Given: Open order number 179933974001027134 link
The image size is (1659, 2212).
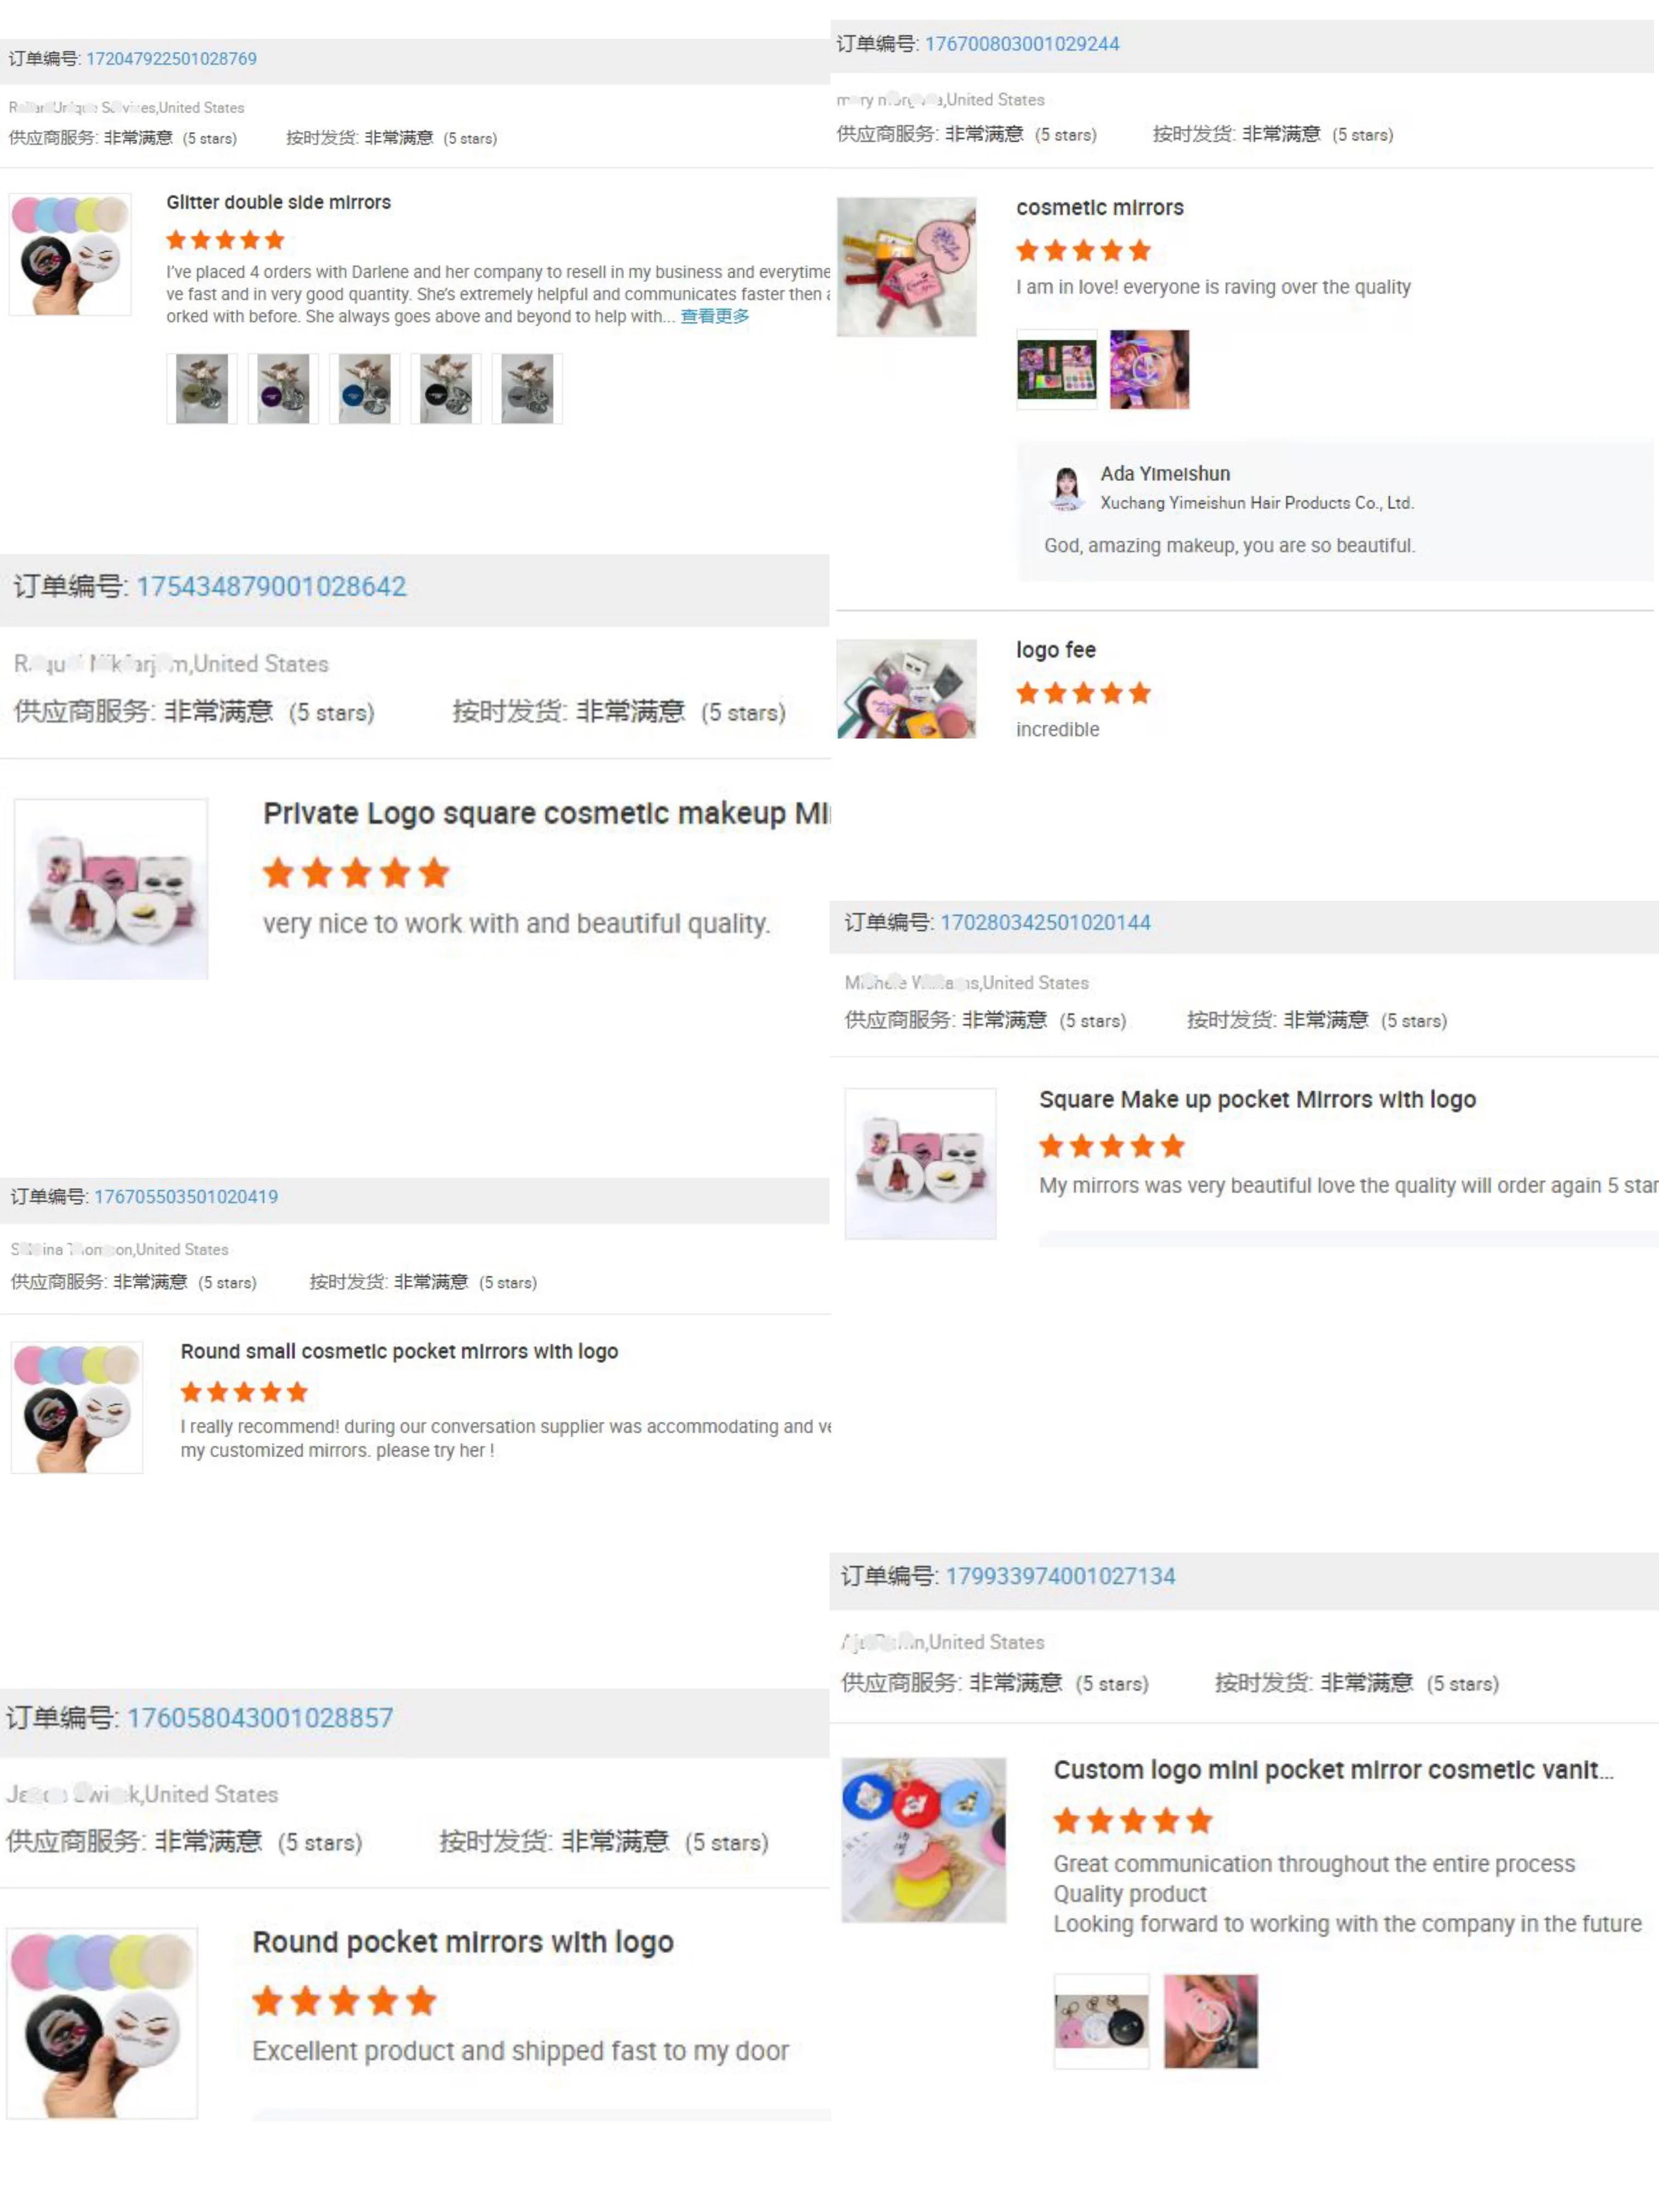Looking at the screenshot, I should 1060,1577.
